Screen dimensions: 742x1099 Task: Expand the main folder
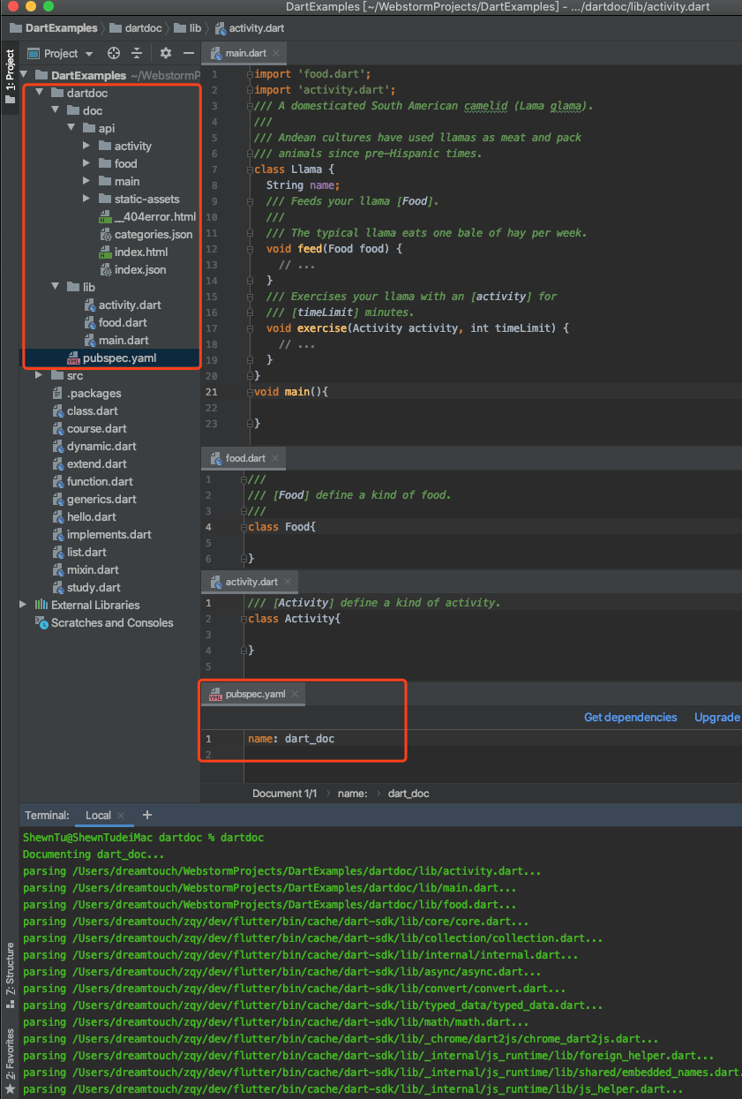click(x=86, y=181)
